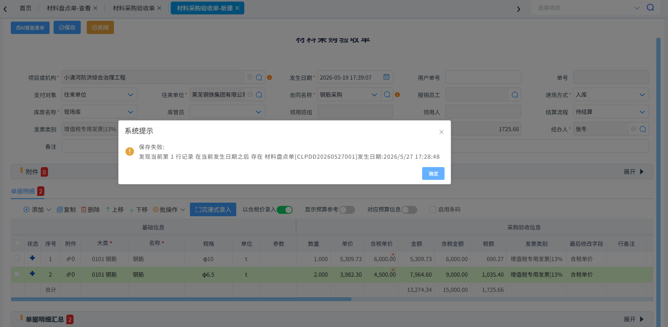
Task: Switch to the 首页 tab
Action: coord(26,8)
